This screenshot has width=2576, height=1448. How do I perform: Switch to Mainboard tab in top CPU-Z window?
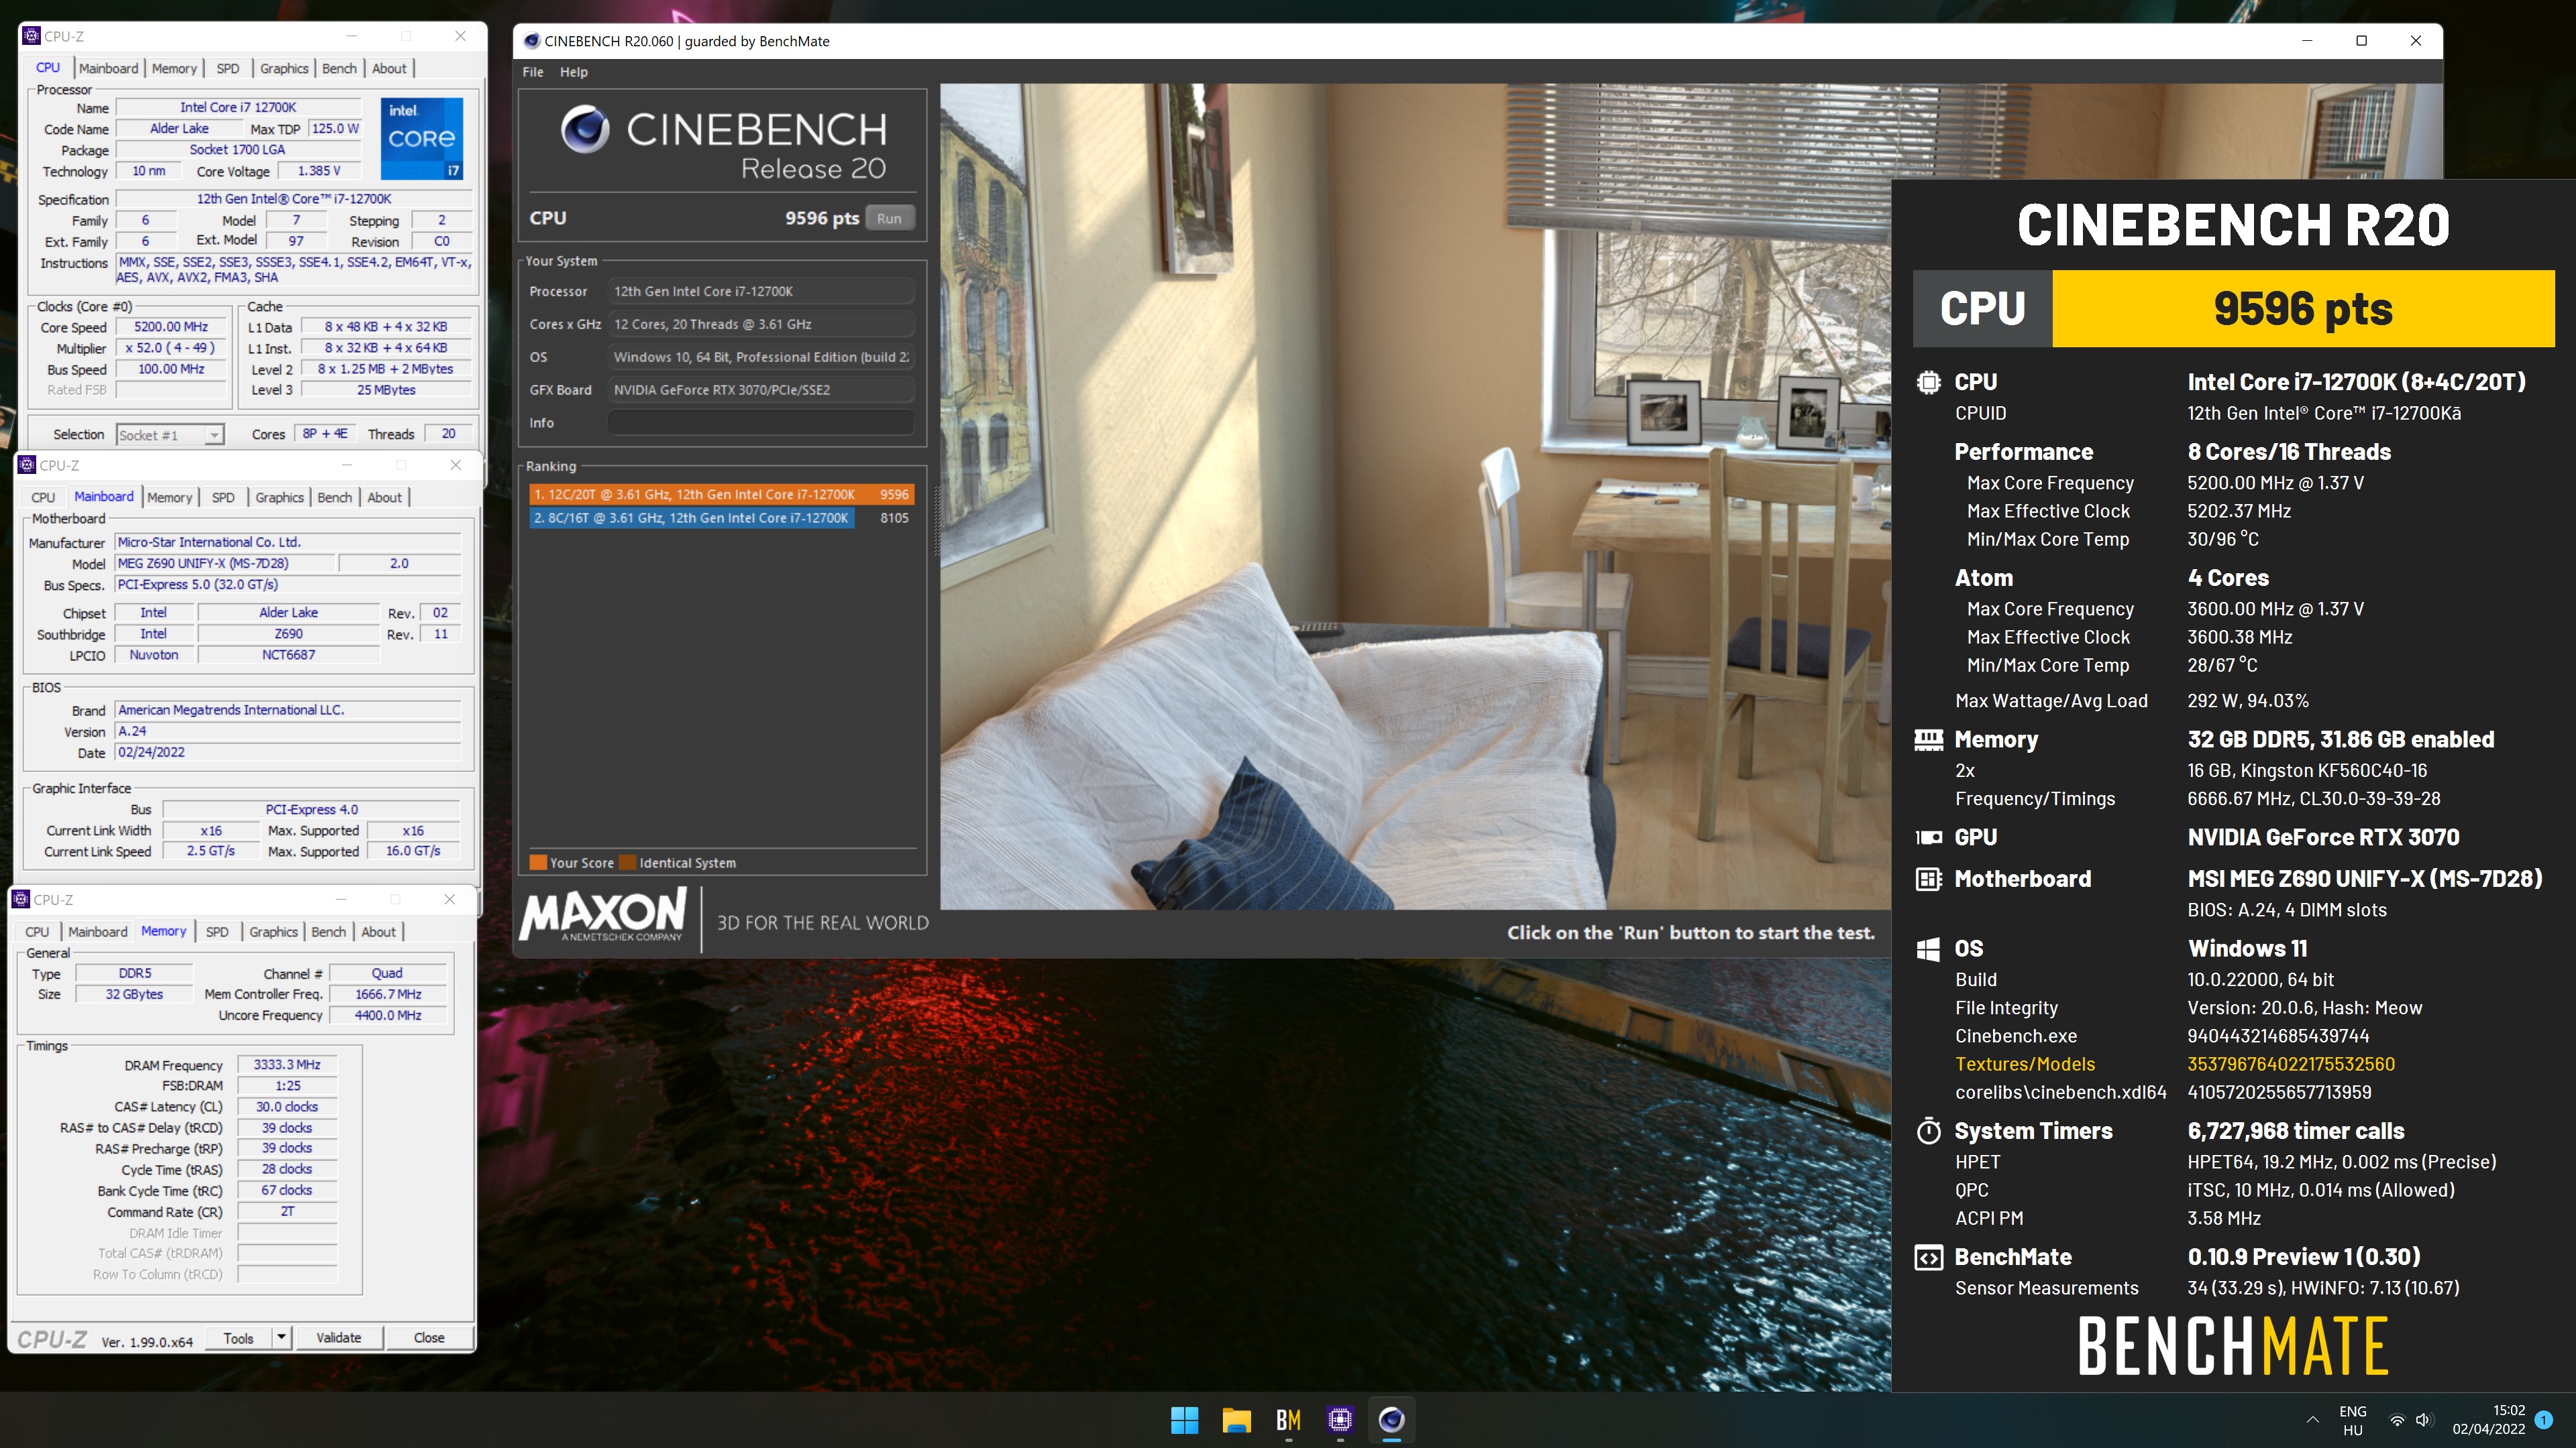[109, 68]
